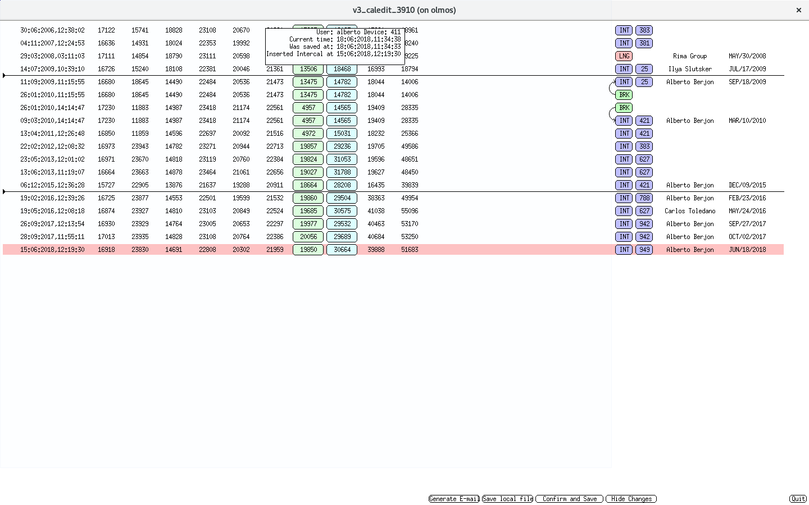This screenshot has width=809, height=505.
Task: Click the 942 badge in the SEP/27/2017 row
Action: tap(644, 224)
